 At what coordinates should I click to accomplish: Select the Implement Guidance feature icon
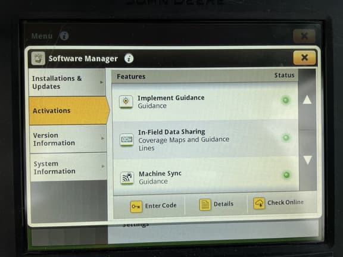(126, 101)
